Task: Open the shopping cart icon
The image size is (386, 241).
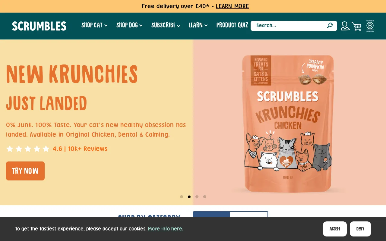Action: tap(356, 26)
